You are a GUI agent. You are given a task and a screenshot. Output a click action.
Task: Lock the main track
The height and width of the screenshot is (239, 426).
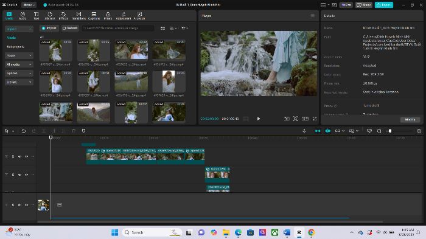(x=13, y=205)
